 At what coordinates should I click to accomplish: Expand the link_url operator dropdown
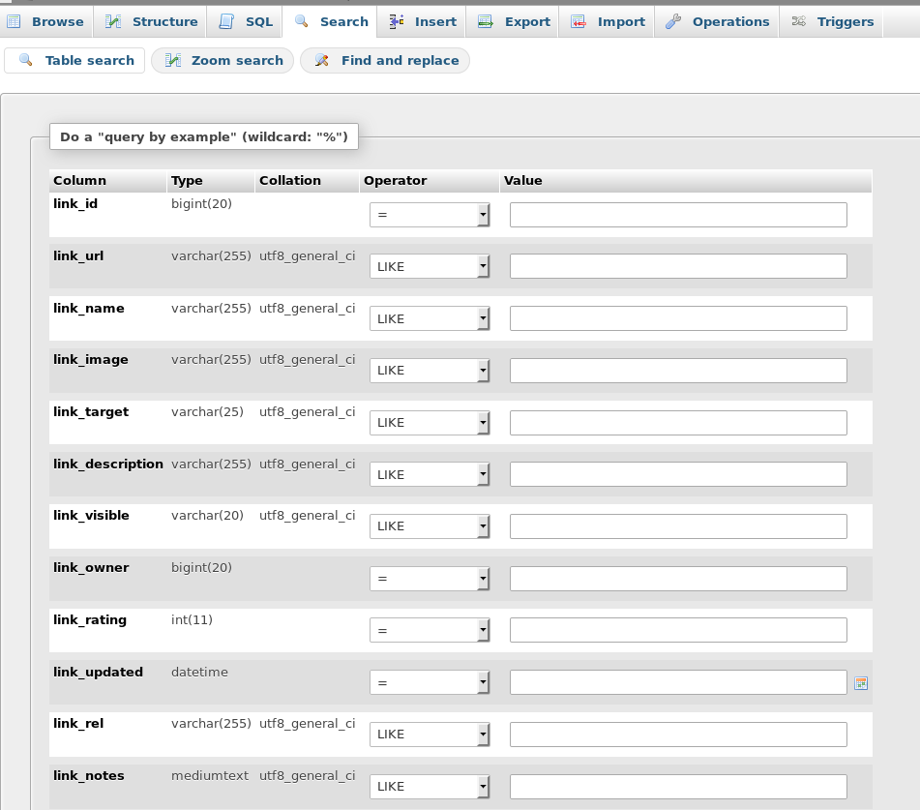point(429,266)
